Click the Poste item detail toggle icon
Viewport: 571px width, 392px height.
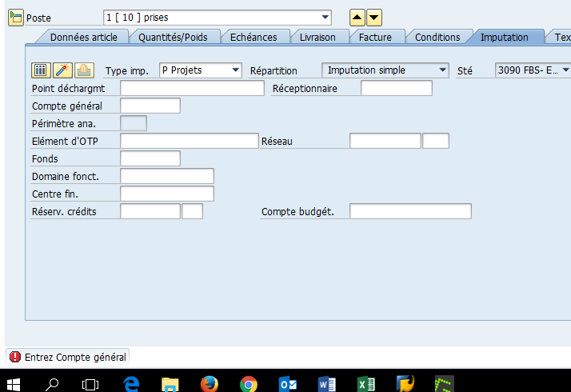tap(16, 18)
